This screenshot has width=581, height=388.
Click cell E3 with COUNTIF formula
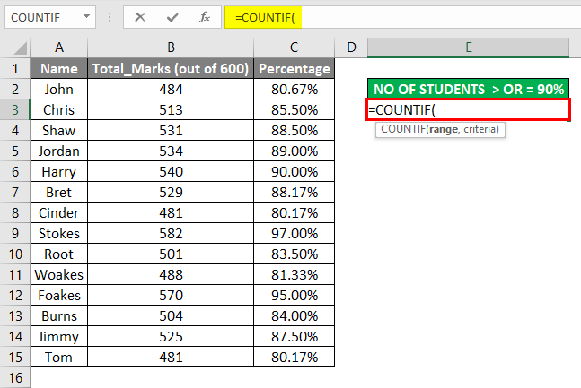coord(469,108)
